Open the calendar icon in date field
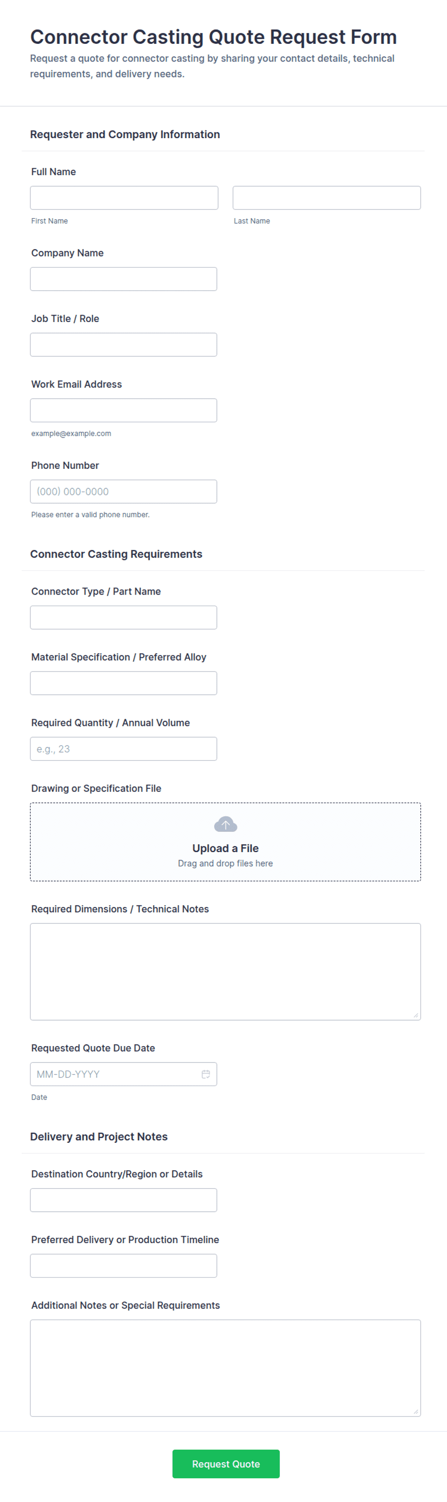Viewport: 447px width, 1502px height. click(x=205, y=1074)
